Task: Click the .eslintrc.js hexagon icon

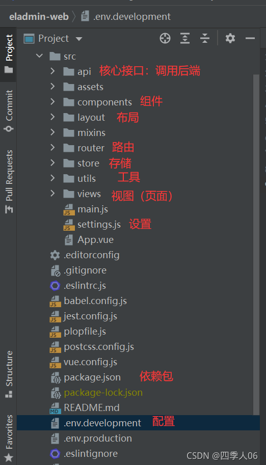Action: [55, 286]
